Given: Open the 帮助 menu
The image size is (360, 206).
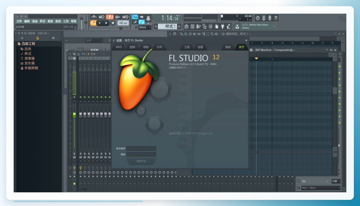Looking at the screenshot, I should click(74, 21).
